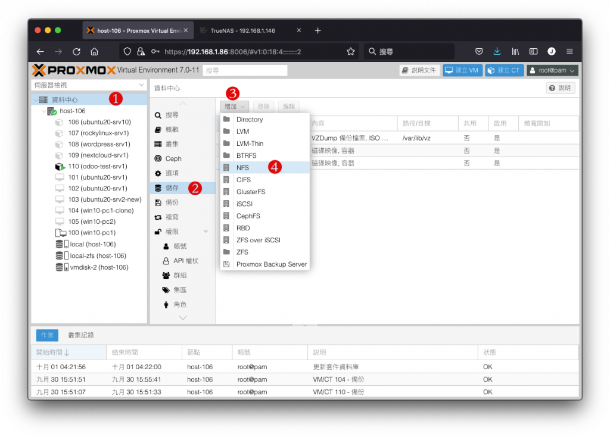Screen dimensions: 610x437
Task: Choose ZFS over iSCSI storage type
Action: tap(264, 240)
